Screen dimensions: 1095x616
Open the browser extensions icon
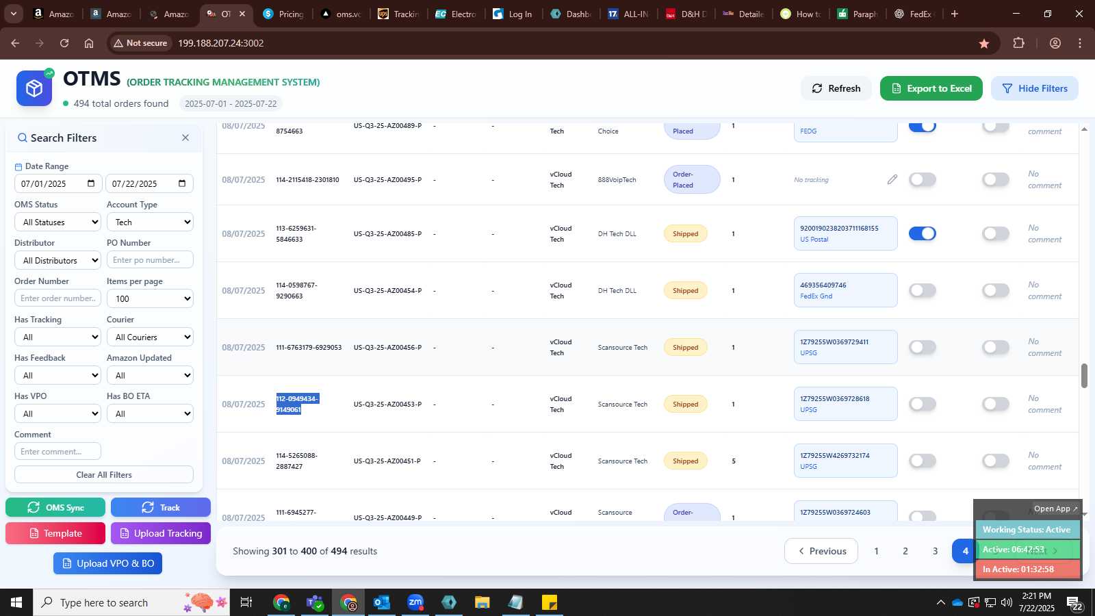click(x=1019, y=43)
